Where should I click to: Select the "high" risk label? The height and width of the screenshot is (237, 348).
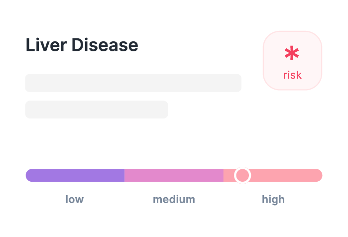coord(273,200)
